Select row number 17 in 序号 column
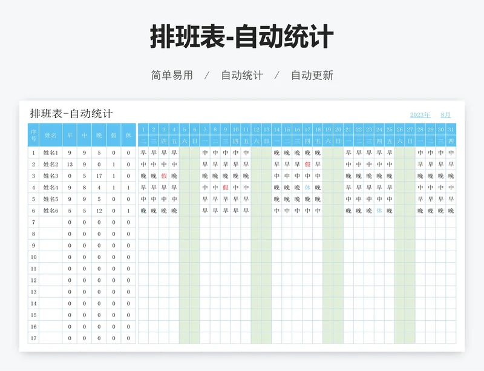 34,338
